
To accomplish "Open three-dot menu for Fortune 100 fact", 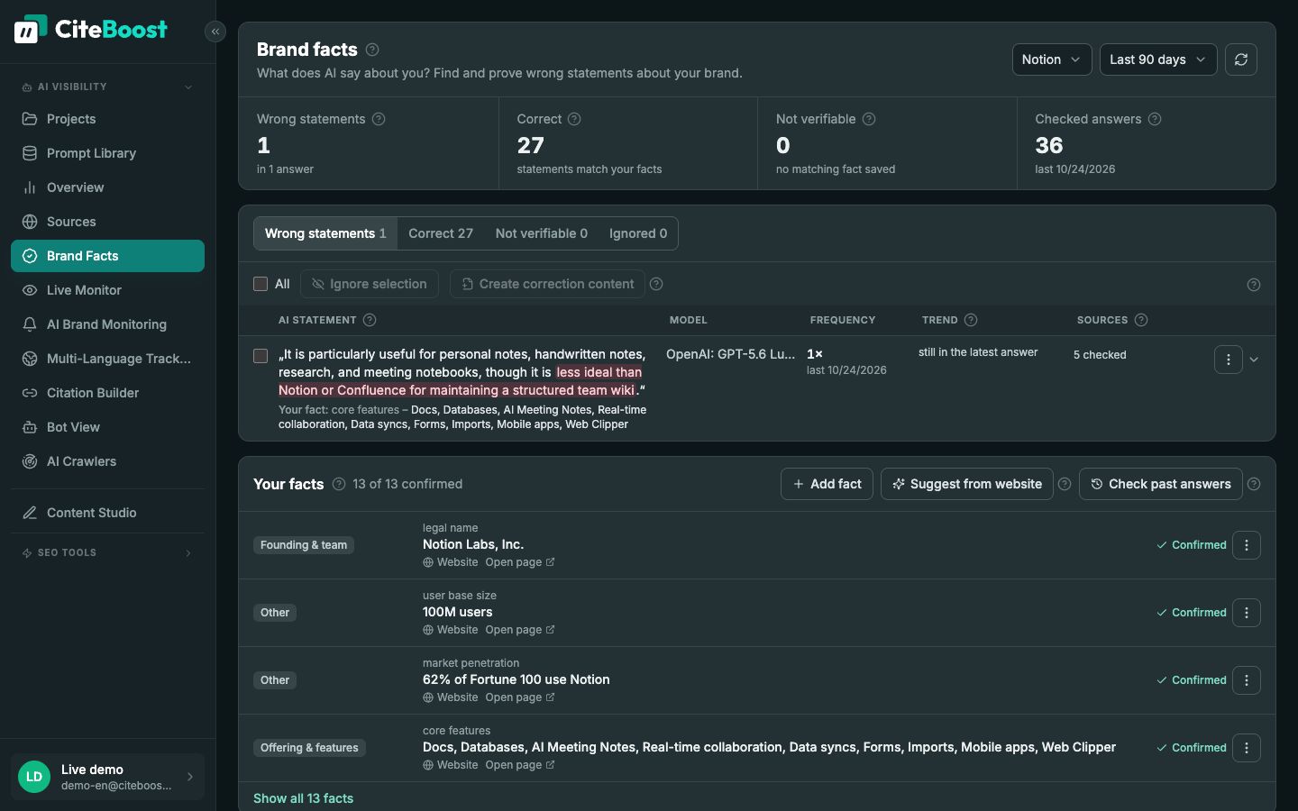I will click(x=1247, y=680).
